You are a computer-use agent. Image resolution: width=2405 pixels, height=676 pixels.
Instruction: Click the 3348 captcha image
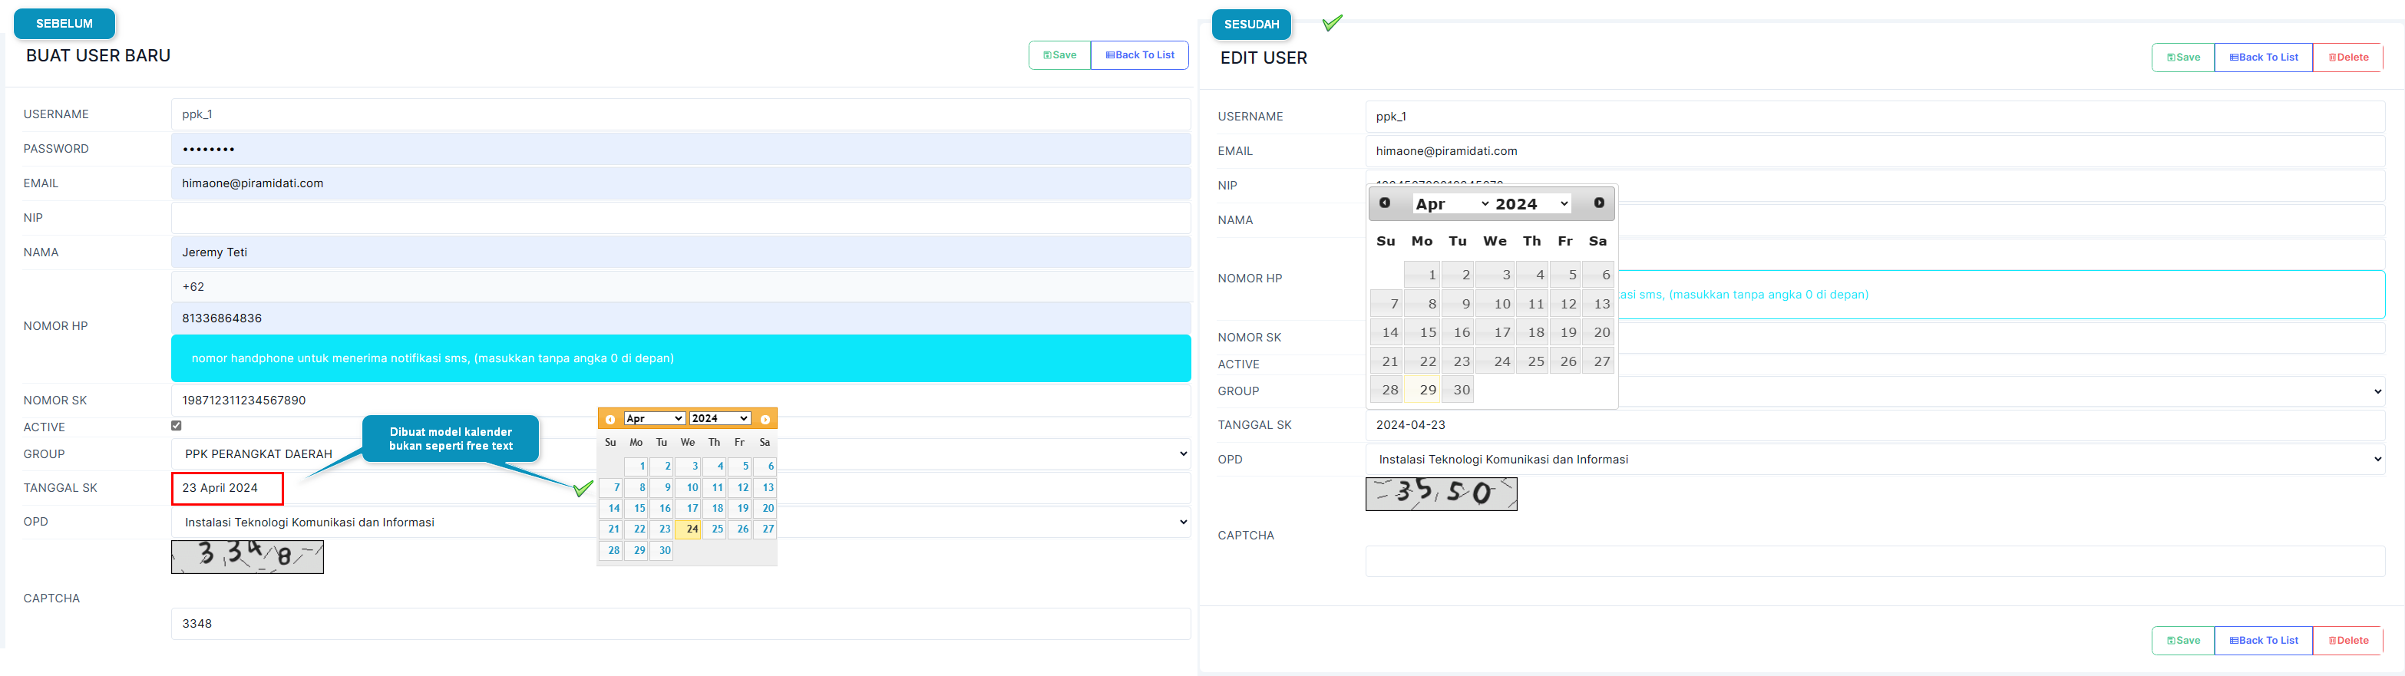pyautogui.click(x=247, y=556)
